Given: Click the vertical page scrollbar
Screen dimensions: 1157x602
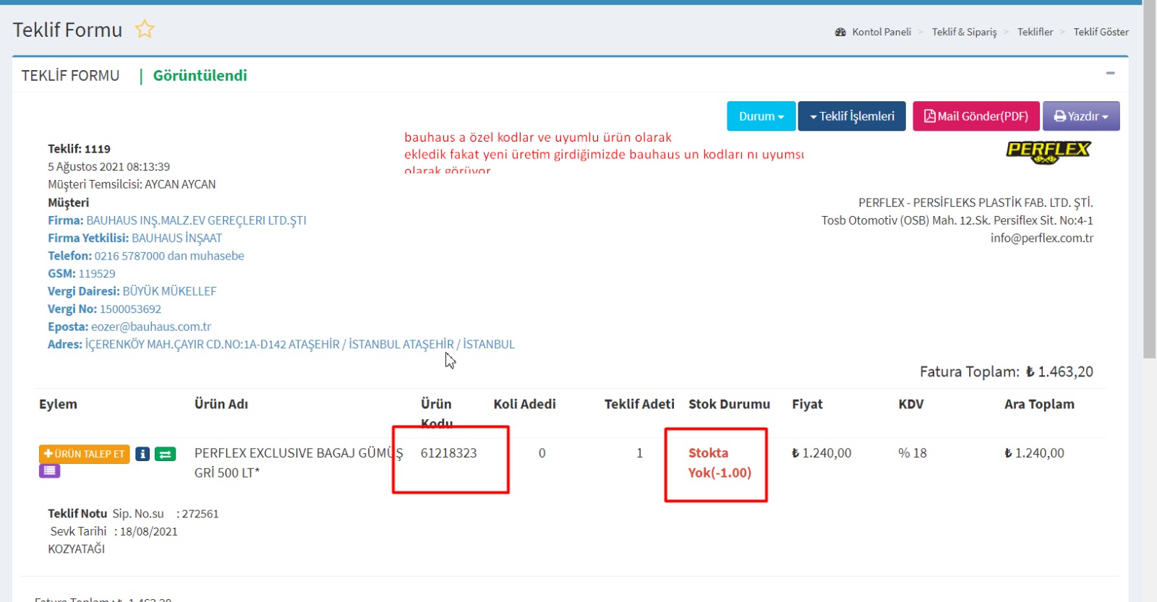Looking at the screenshot, I should point(1149,181).
